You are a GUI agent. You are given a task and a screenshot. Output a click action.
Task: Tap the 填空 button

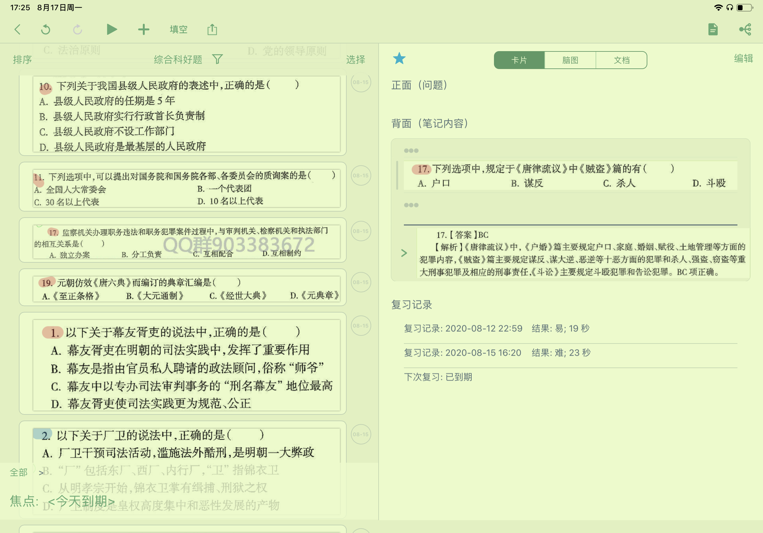click(x=179, y=30)
